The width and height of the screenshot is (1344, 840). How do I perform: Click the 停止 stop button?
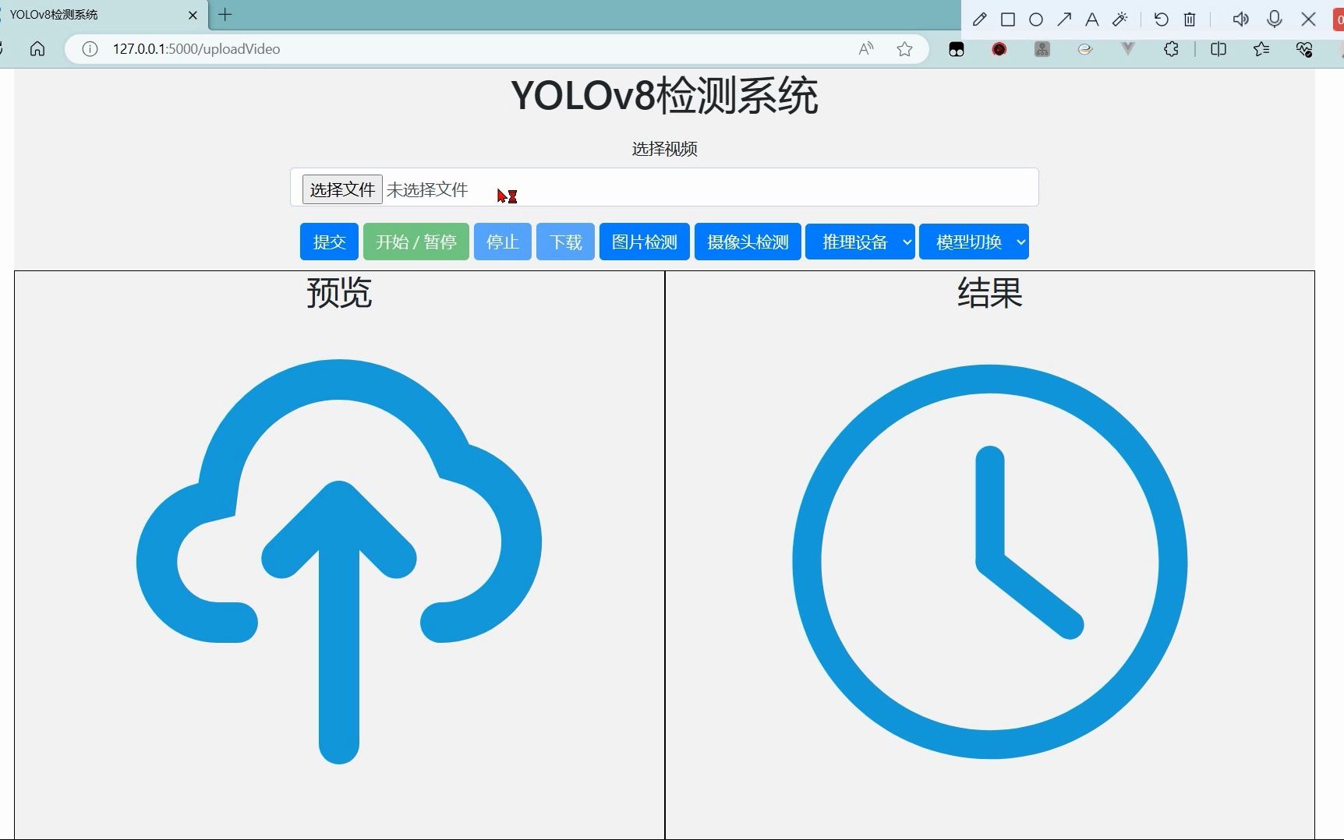point(503,242)
